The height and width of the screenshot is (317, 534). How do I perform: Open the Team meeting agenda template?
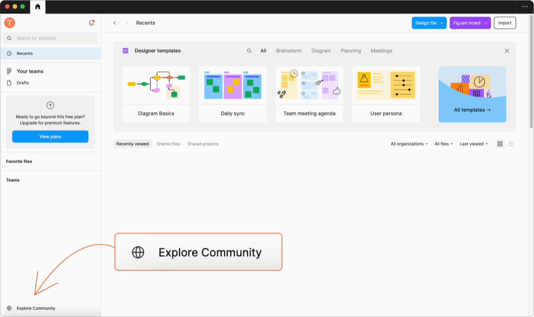309,94
